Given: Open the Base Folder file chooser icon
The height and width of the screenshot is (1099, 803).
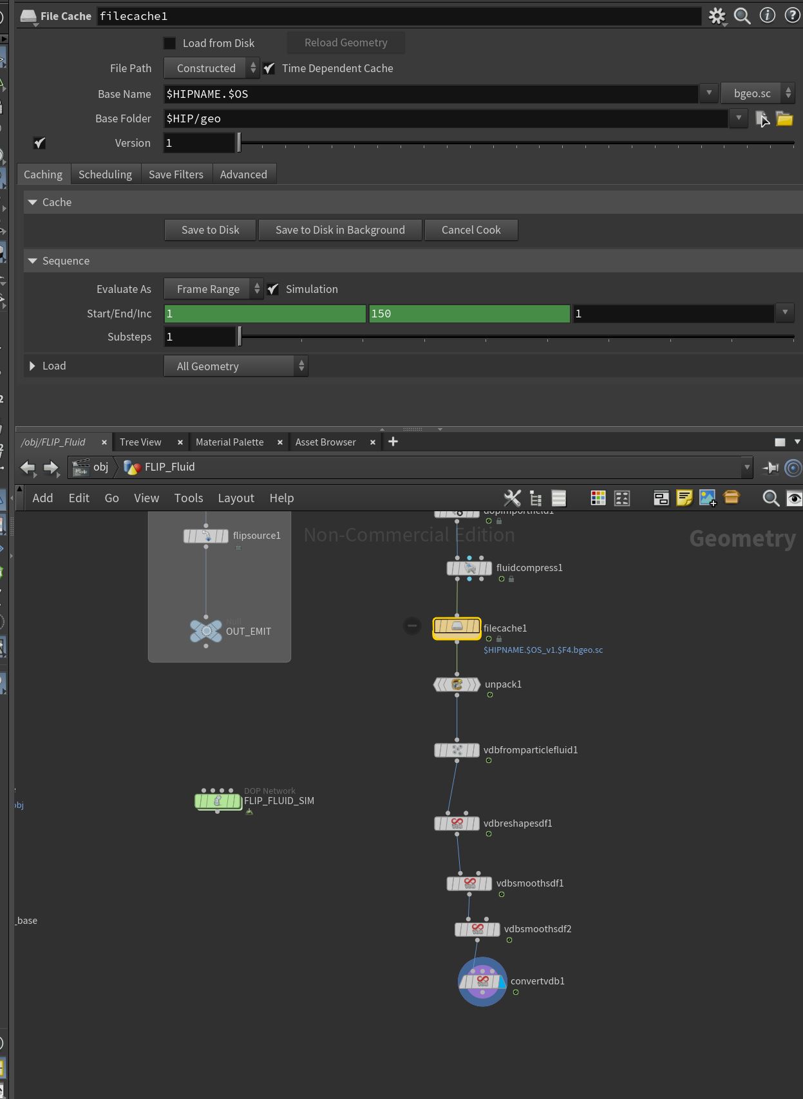Looking at the screenshot, I should coord(762,118).
